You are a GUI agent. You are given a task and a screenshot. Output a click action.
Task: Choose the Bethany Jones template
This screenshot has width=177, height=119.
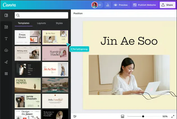[x=28, y=53]
